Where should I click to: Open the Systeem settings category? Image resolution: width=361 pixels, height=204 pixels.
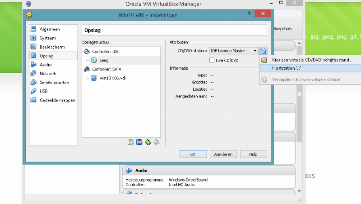coord(48,38)
